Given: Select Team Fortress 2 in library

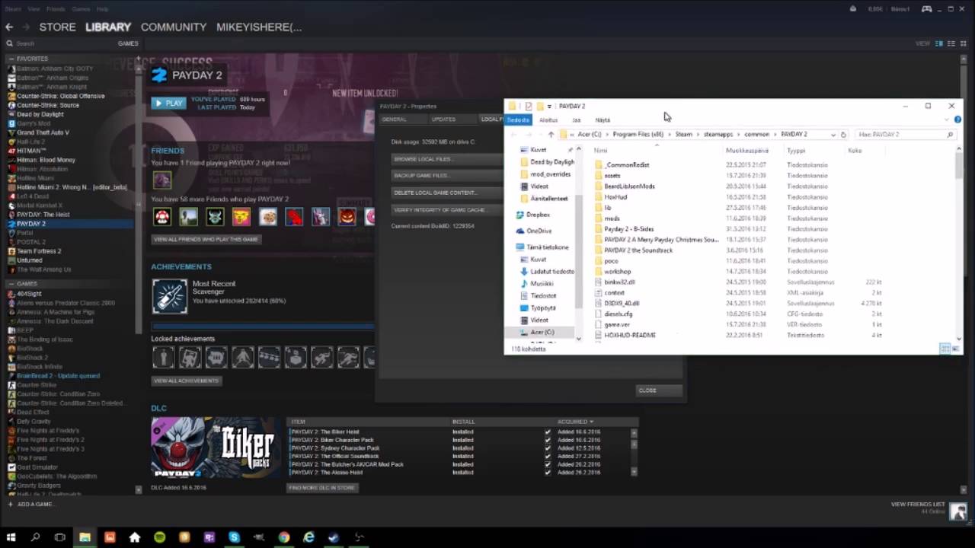Looking at the screenshot, I should pyautogui.click(x=39, y=251).
